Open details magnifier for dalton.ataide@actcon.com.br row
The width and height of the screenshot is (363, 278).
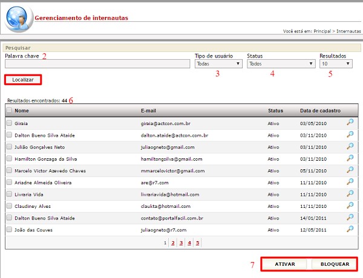[x=350, y=134]
